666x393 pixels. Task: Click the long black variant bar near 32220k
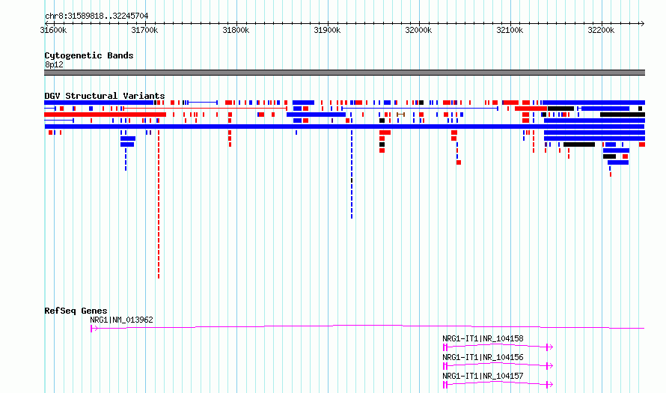pos(623,115)
